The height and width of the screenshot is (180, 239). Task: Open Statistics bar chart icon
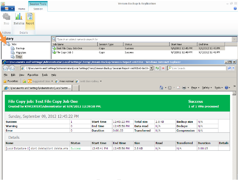point(19,16)
